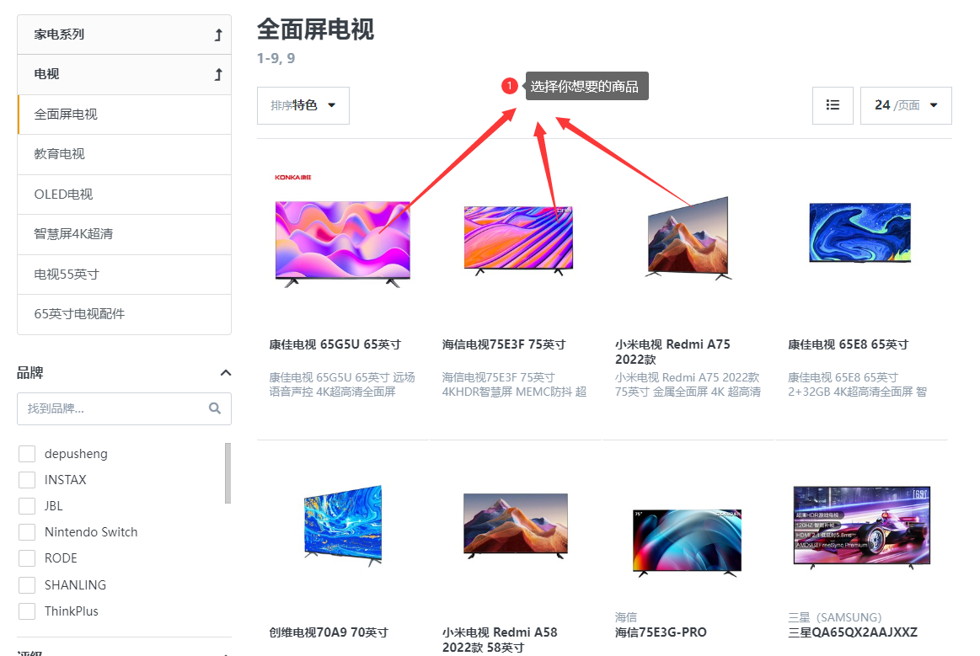Click the 1-9, 9 results count text
Image resolution: width=980 pixels, height=656 pixels.
pyautogui.click(x=276, y=58)
